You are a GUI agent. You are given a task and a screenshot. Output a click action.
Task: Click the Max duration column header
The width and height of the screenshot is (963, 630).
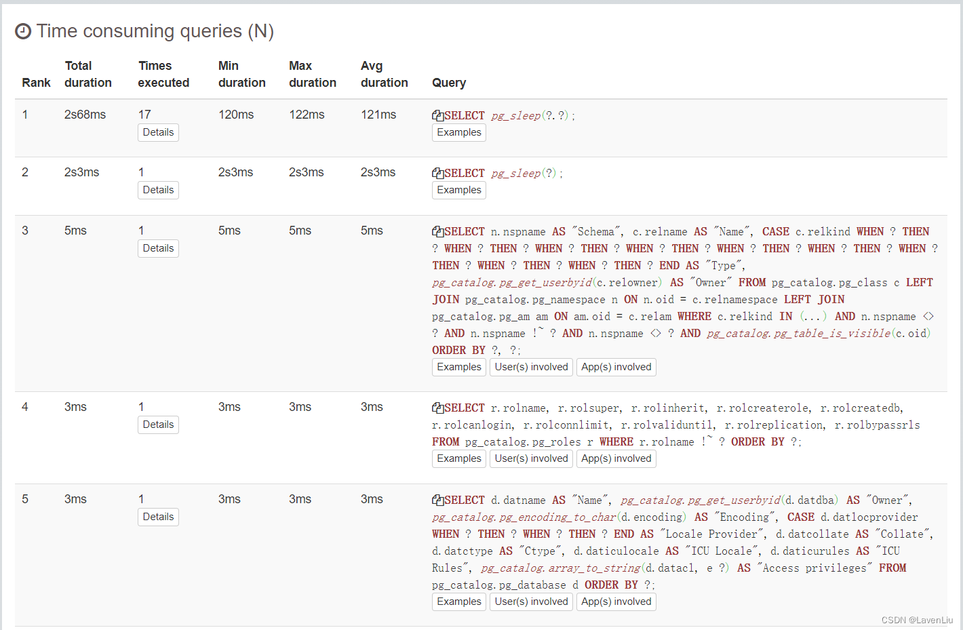[x=313, y=75]
